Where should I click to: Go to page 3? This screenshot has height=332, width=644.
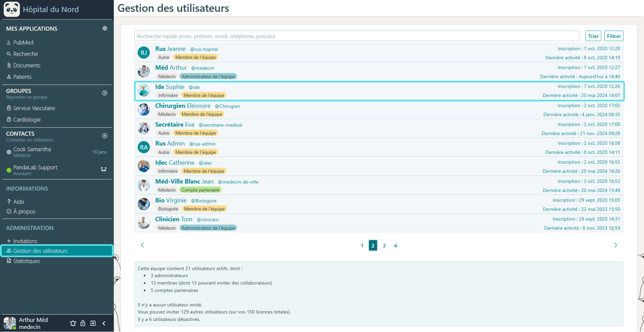(x=384, y=246)
